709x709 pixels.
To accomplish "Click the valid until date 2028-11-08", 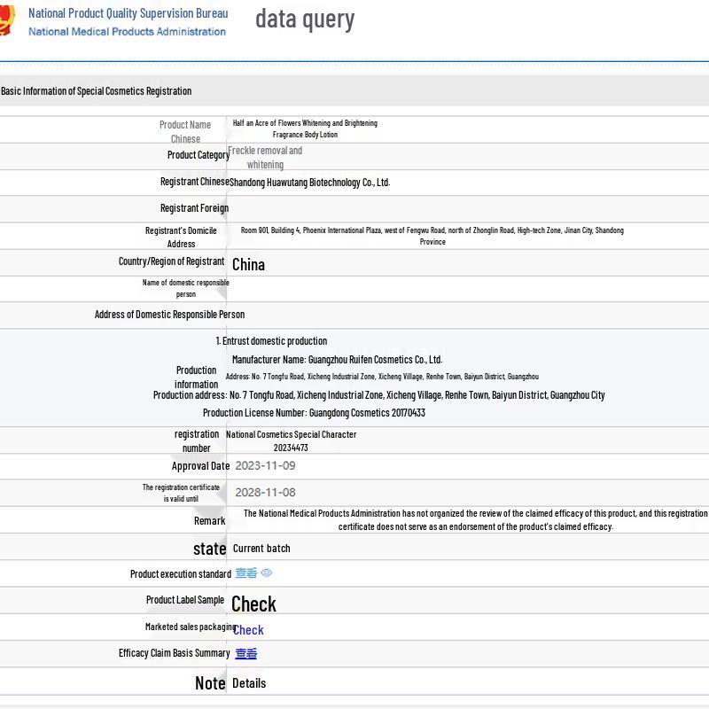I will click(x=265, y=492).
